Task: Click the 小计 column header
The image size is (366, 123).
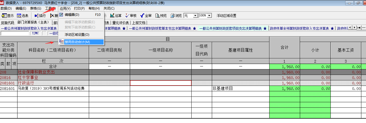Action: click(315, 50)
